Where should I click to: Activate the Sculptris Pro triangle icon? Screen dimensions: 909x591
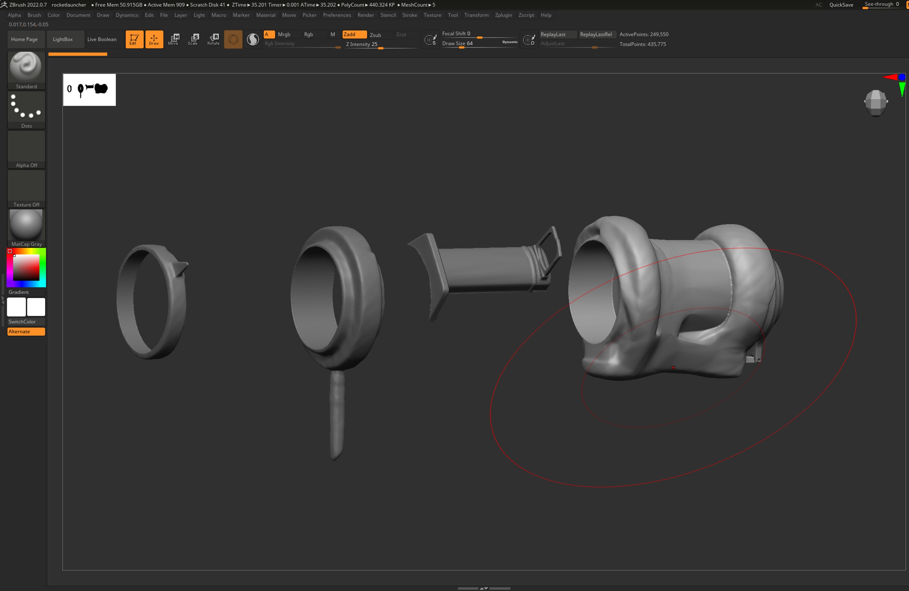click(x=233, y=39)
